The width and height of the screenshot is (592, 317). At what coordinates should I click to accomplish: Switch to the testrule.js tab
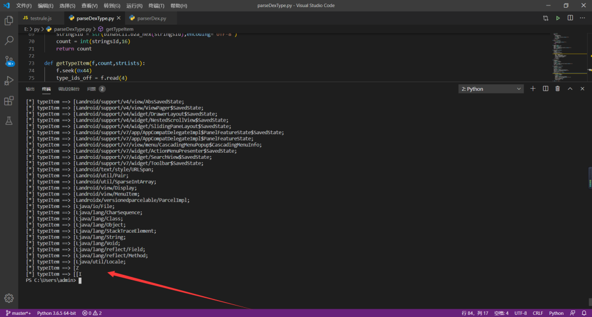coord(41,18)
